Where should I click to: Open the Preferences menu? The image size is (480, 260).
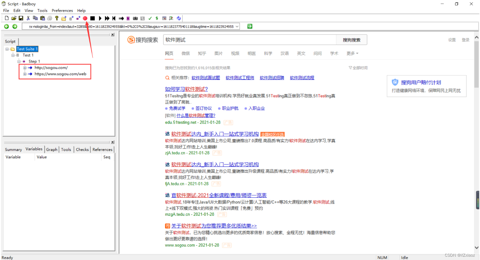coord(62,11)
